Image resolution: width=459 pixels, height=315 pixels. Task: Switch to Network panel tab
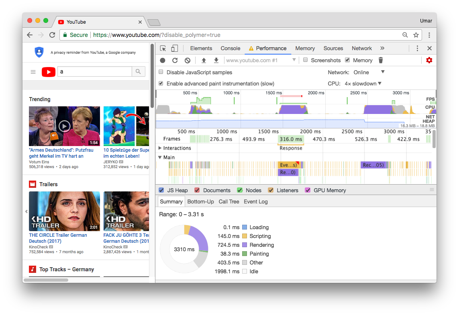click(x=362, y=48)
